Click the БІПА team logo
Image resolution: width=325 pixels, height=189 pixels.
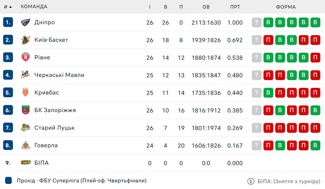[x=26, y=162]
